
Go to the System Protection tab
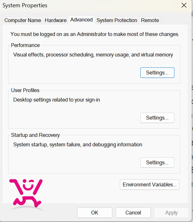[x=117, y=20]
